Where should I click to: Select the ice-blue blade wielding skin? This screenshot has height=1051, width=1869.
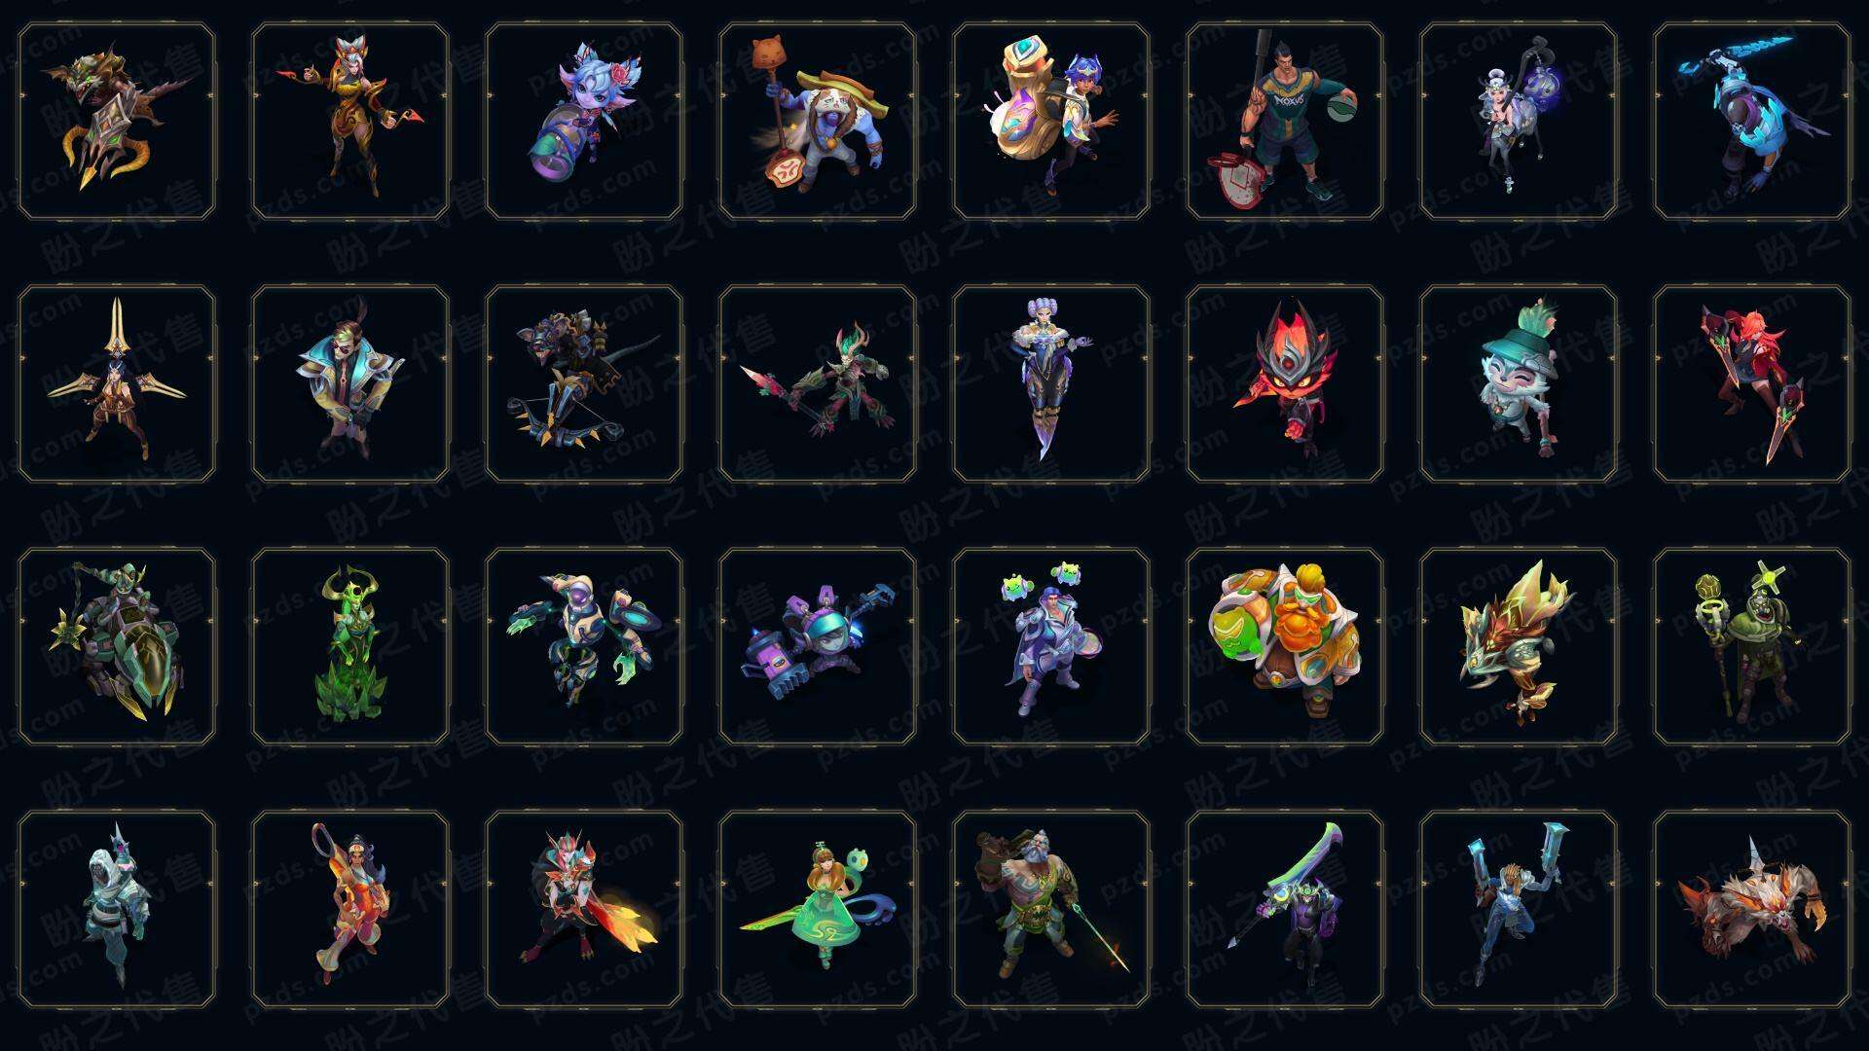click(1752, 122)
